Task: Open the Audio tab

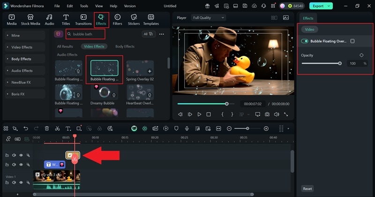Action: point(49,20)
